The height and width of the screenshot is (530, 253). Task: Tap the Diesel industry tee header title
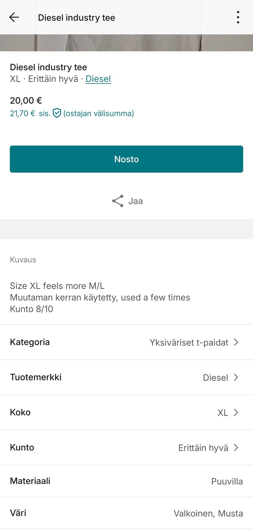(76, 17)
